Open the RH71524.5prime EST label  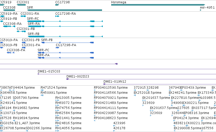(54, 88)
